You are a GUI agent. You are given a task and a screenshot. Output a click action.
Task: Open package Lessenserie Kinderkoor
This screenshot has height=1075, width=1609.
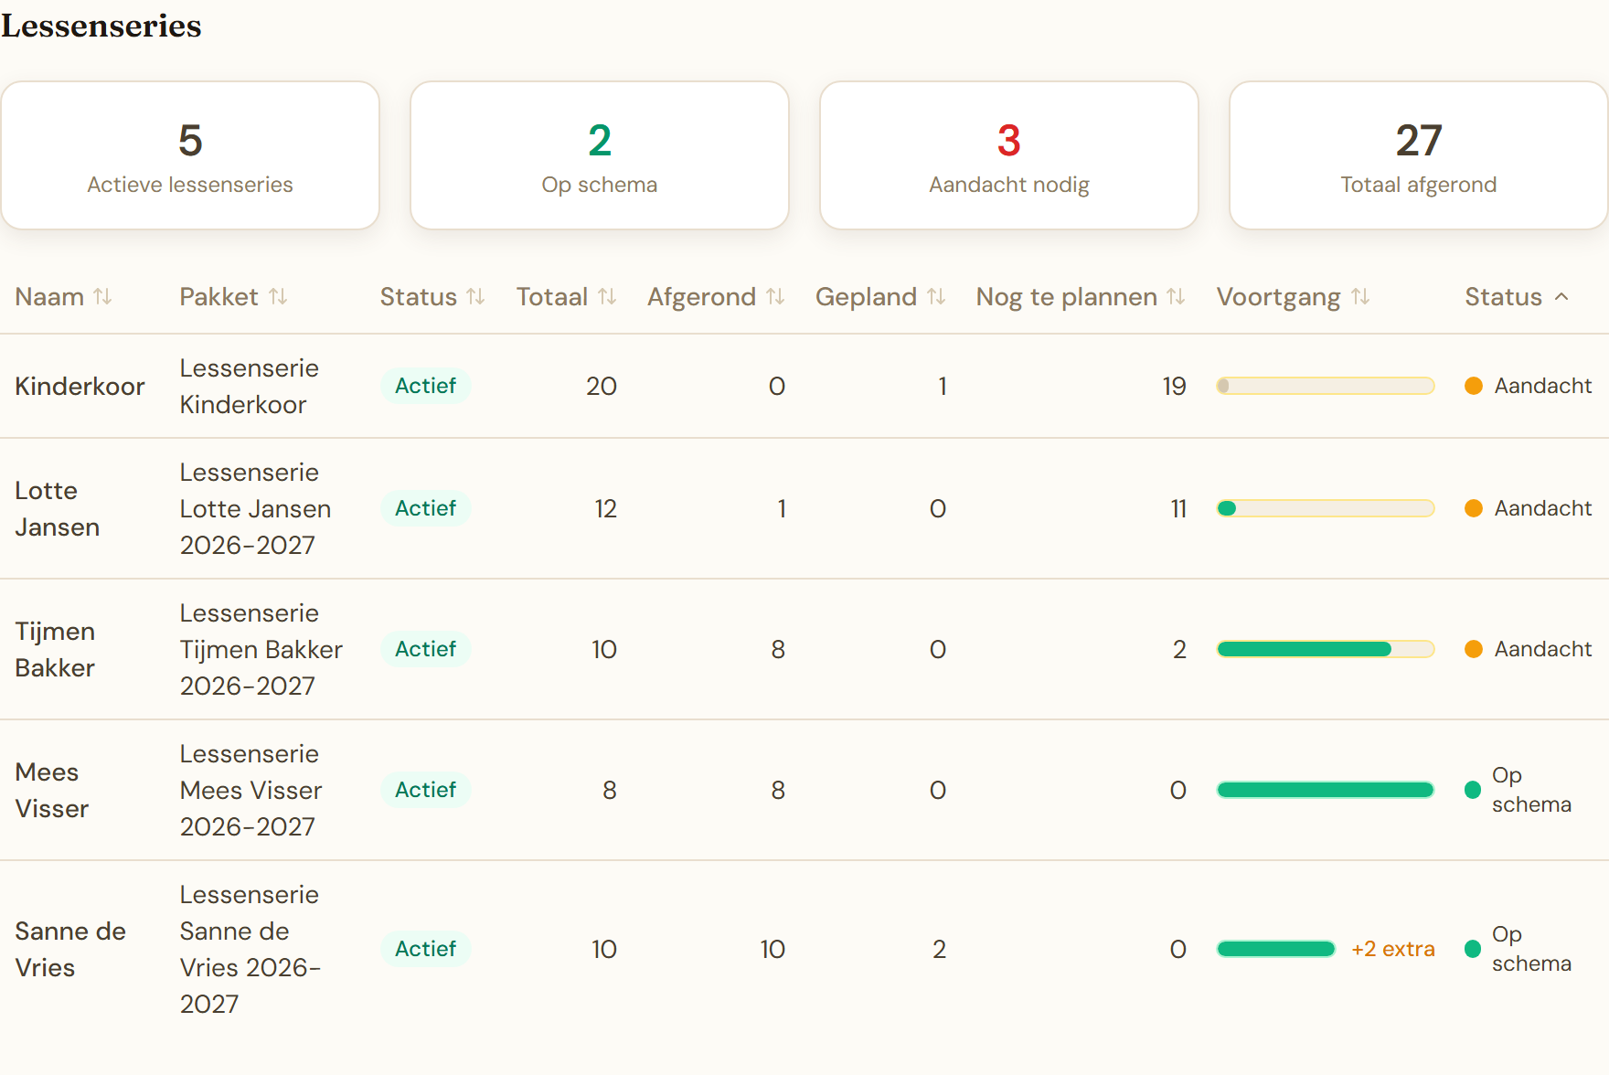[250, 386]
